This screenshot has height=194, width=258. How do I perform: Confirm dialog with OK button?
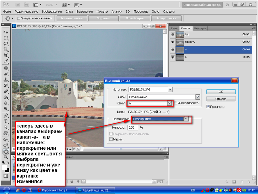[221, 92]
